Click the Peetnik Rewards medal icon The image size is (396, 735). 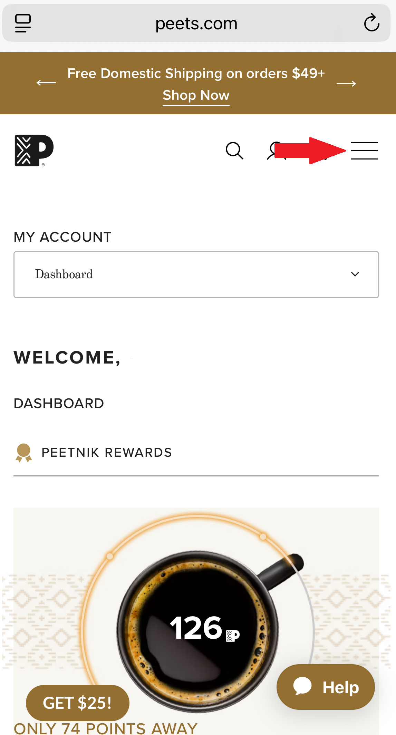point(23,453)
